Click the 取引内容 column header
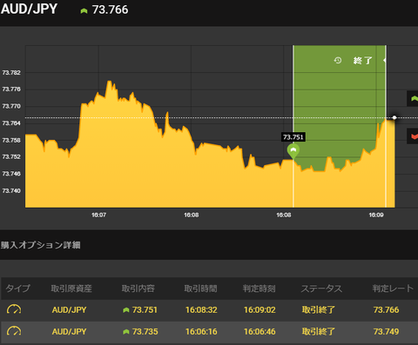 (138, 289)
